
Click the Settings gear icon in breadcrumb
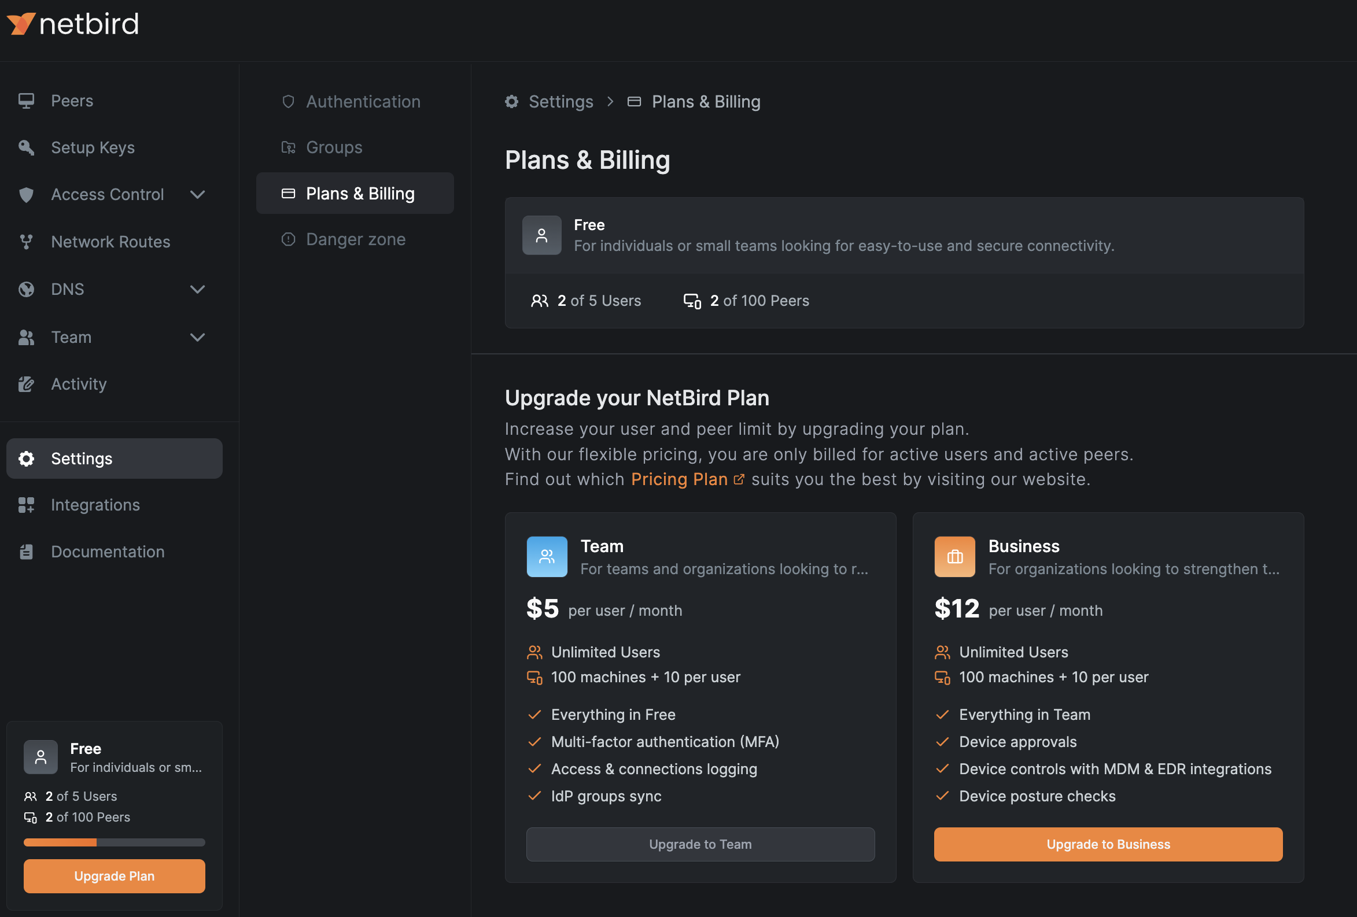(511, 102)
